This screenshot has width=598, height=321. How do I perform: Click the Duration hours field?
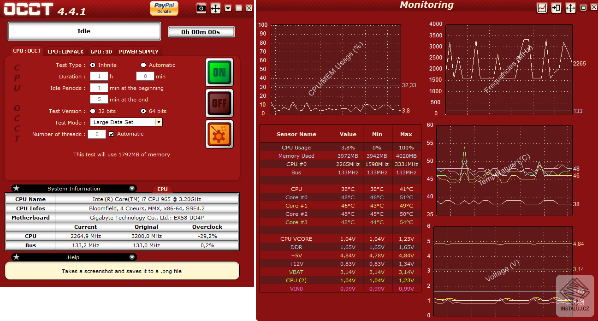pos(99,77)
